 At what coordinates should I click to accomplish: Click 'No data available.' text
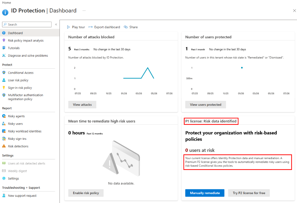[x=121, y=183]
